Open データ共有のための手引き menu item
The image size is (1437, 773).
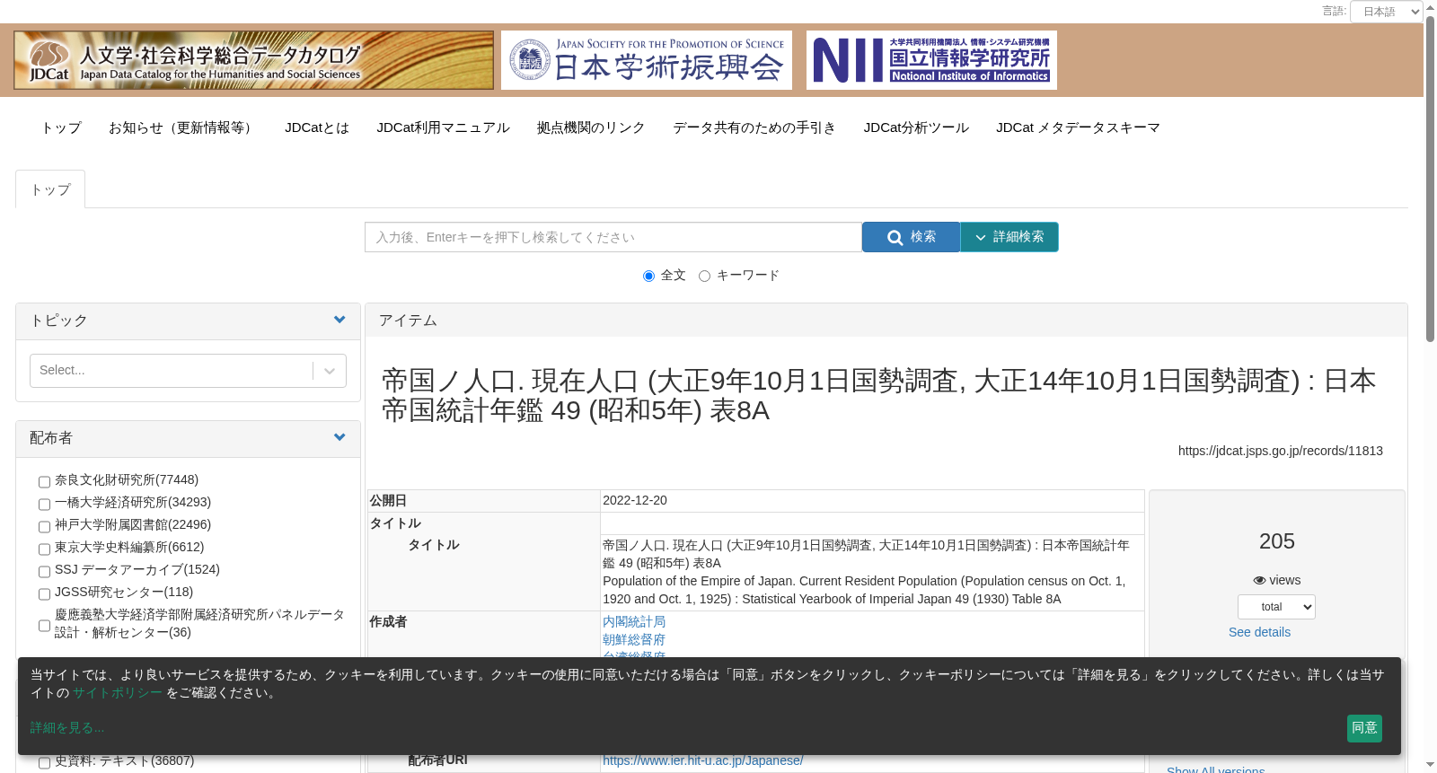pyautogui.click(x=754, y=127)
